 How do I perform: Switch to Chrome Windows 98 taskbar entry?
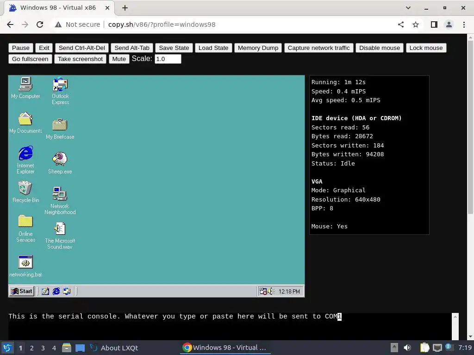(x=225, y=348)
